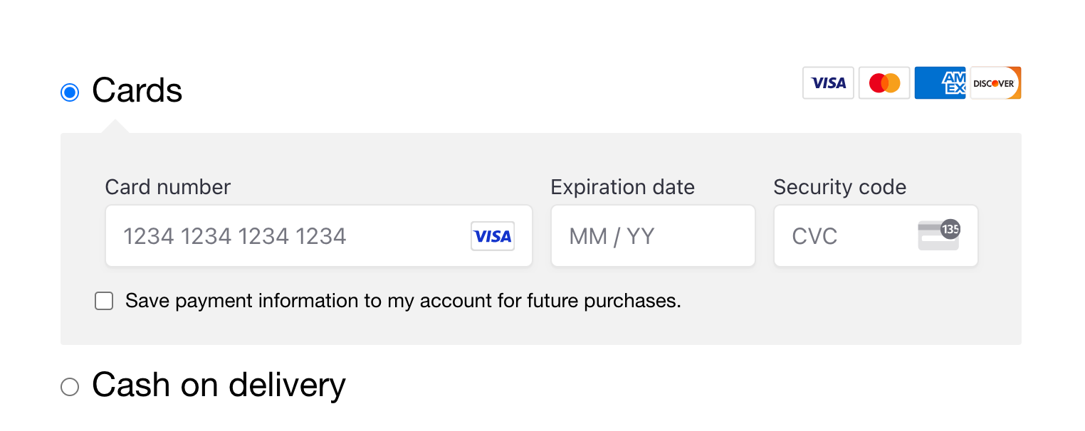Select the Cash on delivery radio button
This screenshot has width=1085, height=431.
tap(70, 387)
